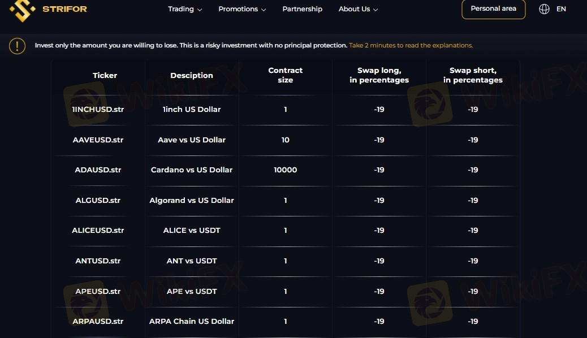This screenshot has width=587, height=338.
Task: Expand the Trading menu chevron
Action: [x=200, y=10]
